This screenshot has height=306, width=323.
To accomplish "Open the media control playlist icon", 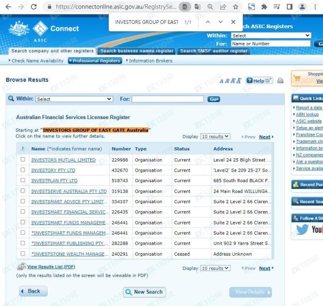I will tap(276, 7).
